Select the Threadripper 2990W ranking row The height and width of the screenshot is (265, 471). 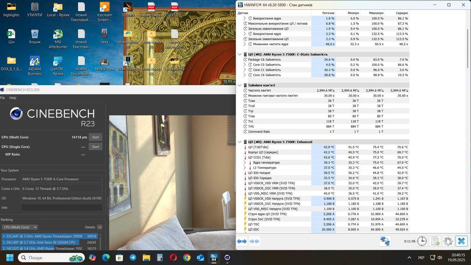tap(49, 236)
